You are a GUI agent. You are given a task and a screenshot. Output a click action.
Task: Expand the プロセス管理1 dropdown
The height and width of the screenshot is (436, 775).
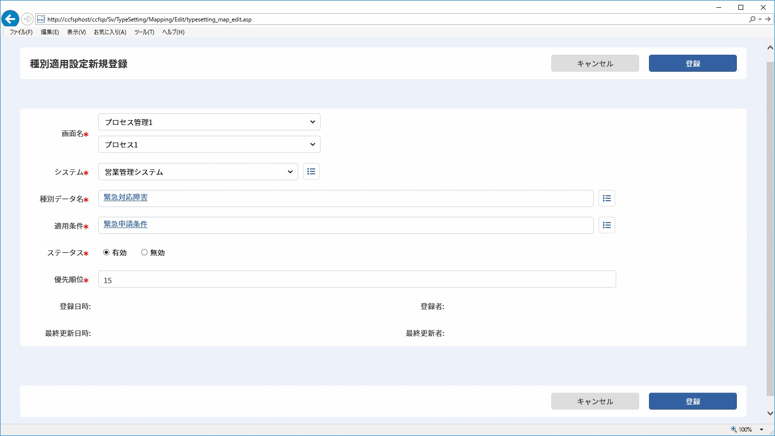click(x=209, y=122)
